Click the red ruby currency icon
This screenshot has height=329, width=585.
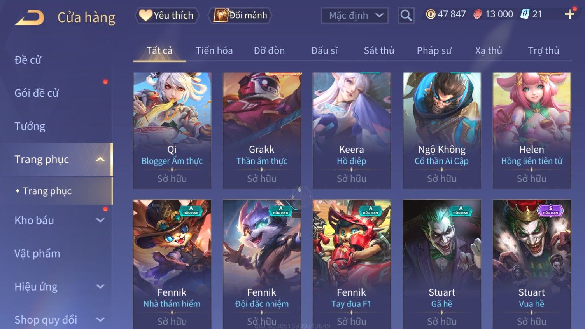478,14
